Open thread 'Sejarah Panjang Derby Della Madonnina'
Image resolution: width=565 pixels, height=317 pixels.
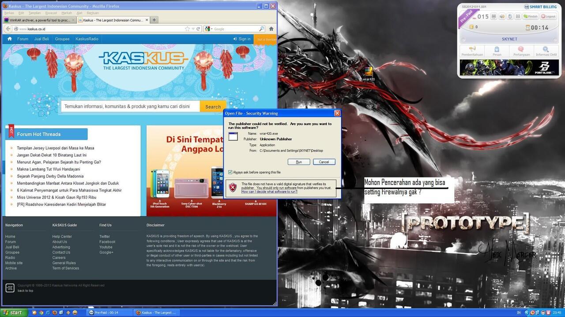(50, 176)
